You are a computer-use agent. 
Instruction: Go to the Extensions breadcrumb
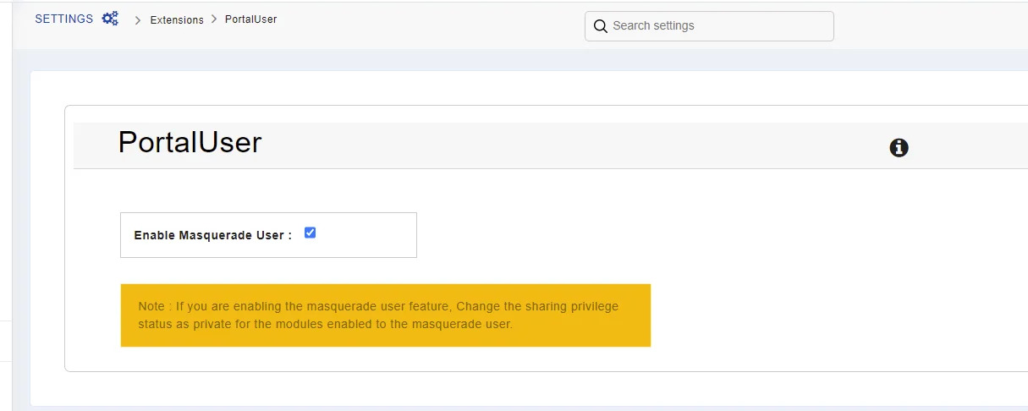177,19
